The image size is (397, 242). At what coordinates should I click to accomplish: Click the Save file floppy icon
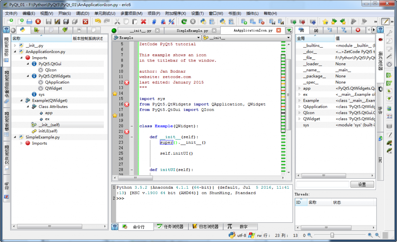(x=49, y=22)
